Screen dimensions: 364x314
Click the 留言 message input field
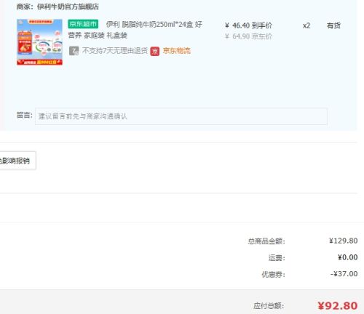(x=181, y=116)
